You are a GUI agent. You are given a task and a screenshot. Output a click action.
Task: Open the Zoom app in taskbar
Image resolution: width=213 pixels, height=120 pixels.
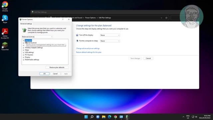(98, 117)
